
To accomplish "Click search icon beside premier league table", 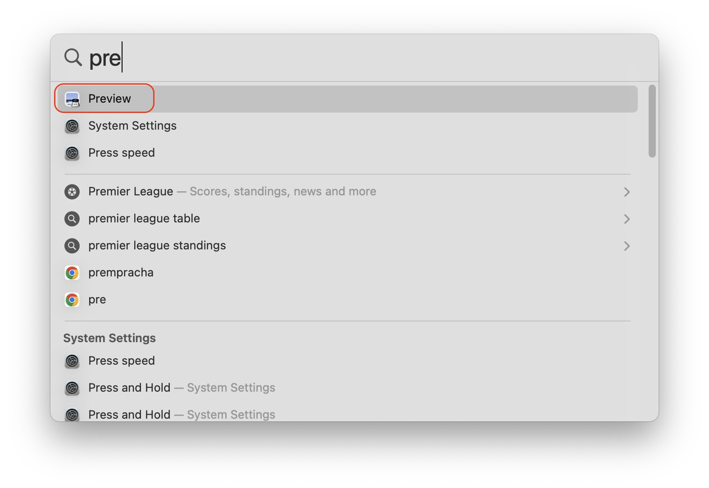I will pos(72,219).
